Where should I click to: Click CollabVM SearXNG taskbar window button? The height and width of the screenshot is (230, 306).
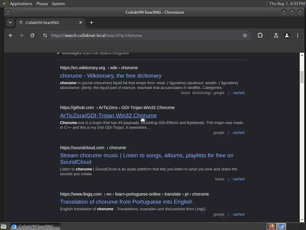pyautogui.click(x=35, y=226)
